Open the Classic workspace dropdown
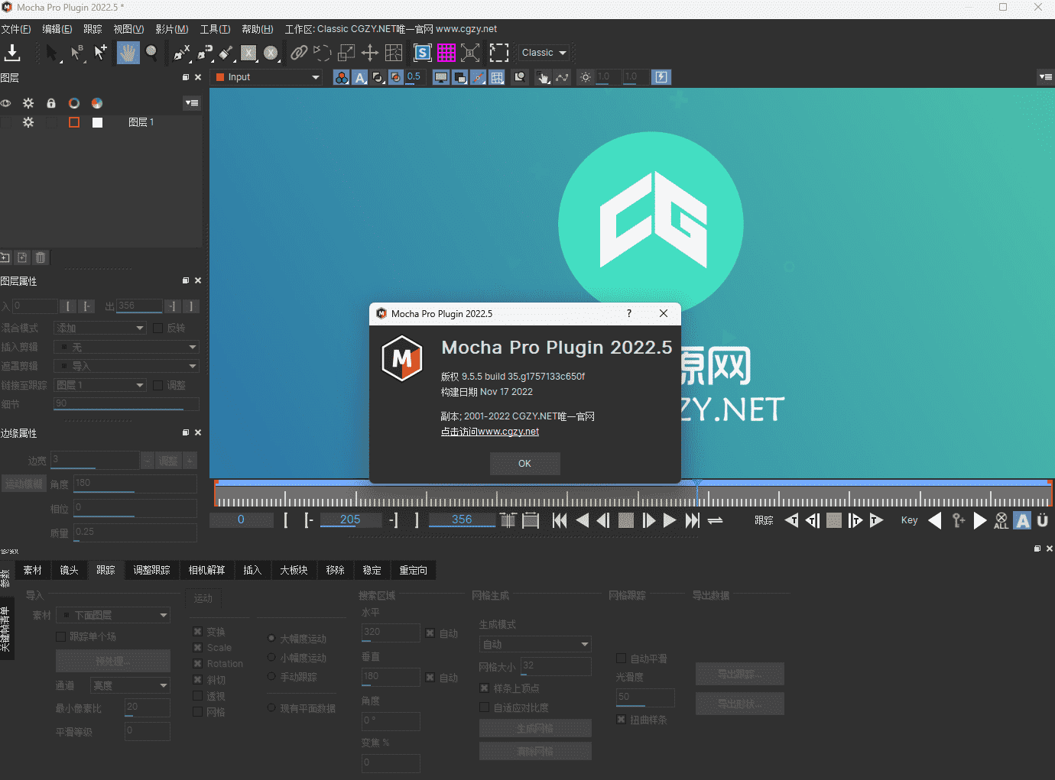 [x=543, y=52]
